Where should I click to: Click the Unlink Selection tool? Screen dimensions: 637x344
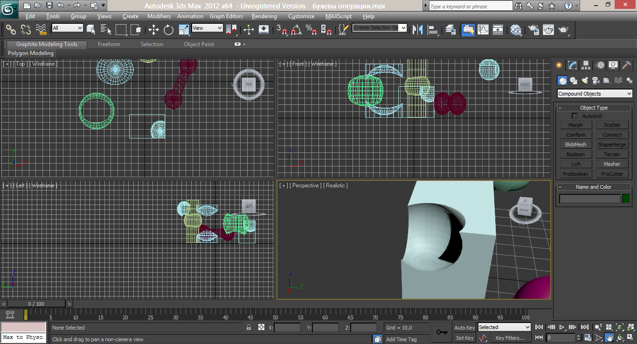point(26,29)
